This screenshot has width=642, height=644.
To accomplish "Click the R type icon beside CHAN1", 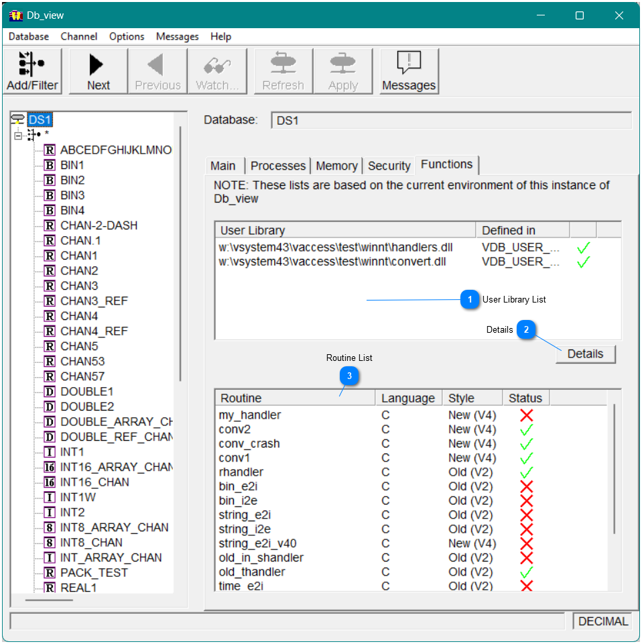I will tap(50, 255).
